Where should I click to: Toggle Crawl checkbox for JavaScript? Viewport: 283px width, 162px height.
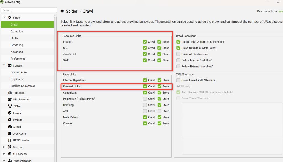pyautogui.click(x=145, y=54)
